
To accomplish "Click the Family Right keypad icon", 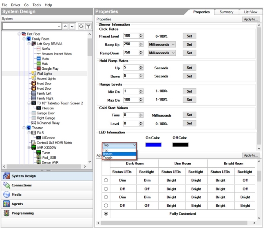I will [x=34, y=98].
